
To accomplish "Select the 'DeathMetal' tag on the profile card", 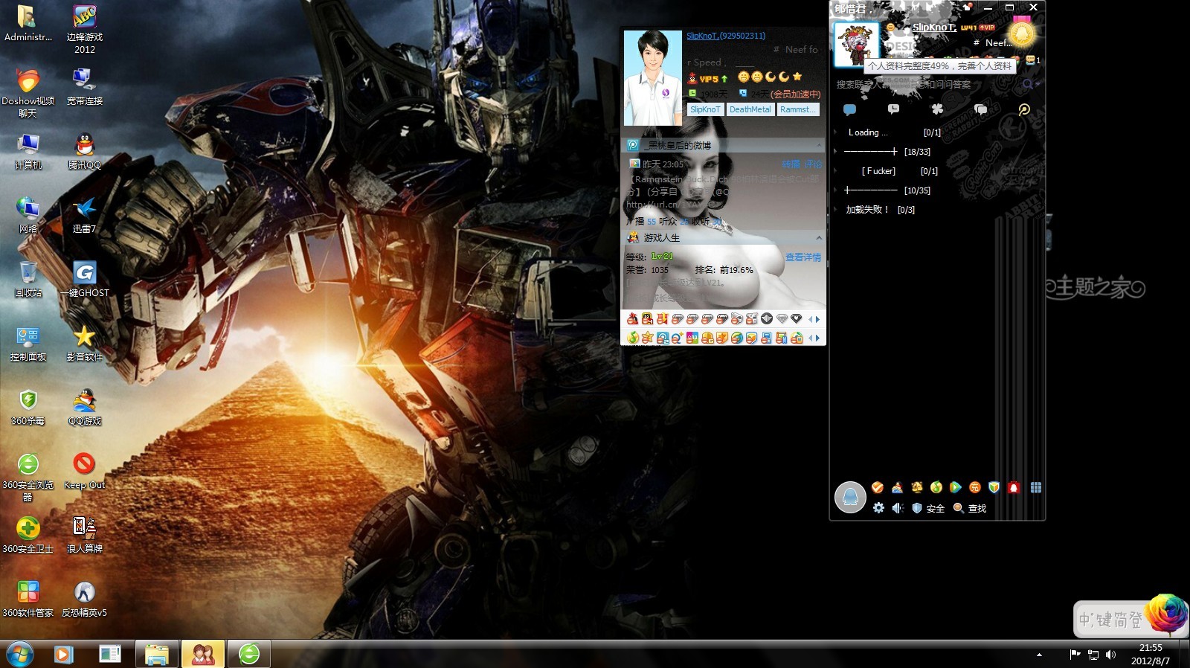I will [x=750, y=109].
